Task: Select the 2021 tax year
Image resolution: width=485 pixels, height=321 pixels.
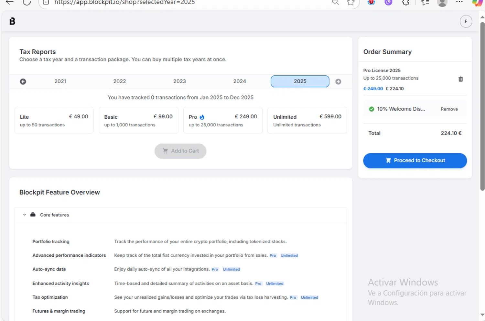Action: click(x=60, y=81)
